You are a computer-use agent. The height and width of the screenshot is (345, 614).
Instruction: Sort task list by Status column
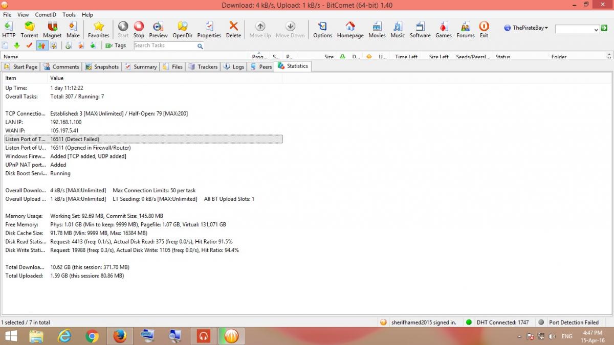(x=521, y=56)
